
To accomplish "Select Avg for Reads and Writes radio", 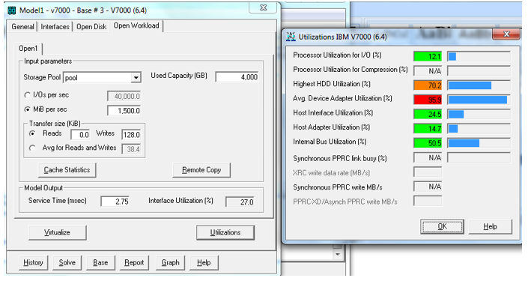I will (x=32, y=148).
